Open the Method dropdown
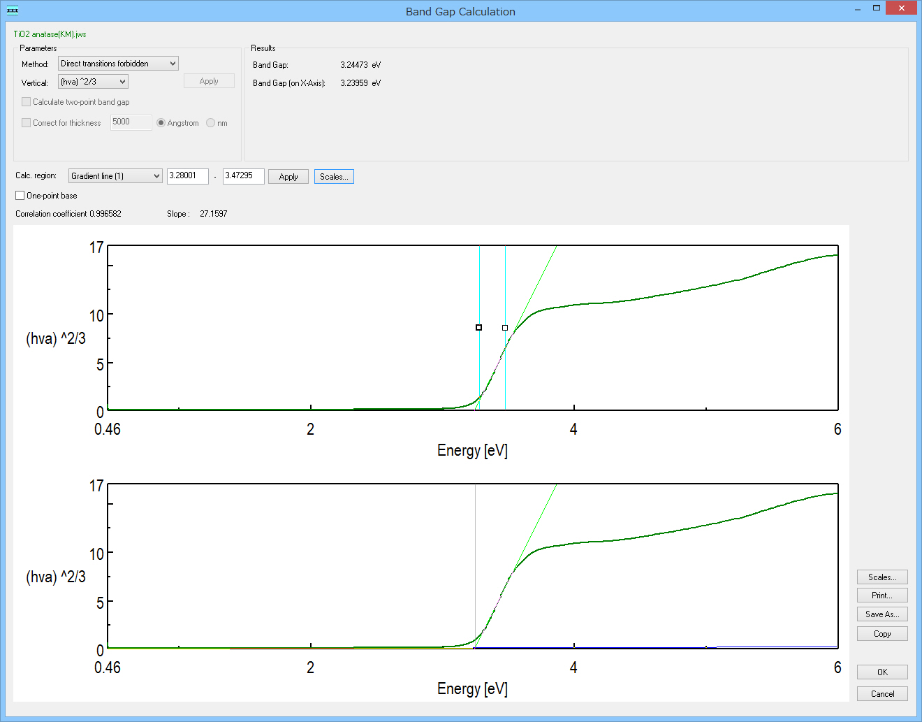 click(118, 64)
